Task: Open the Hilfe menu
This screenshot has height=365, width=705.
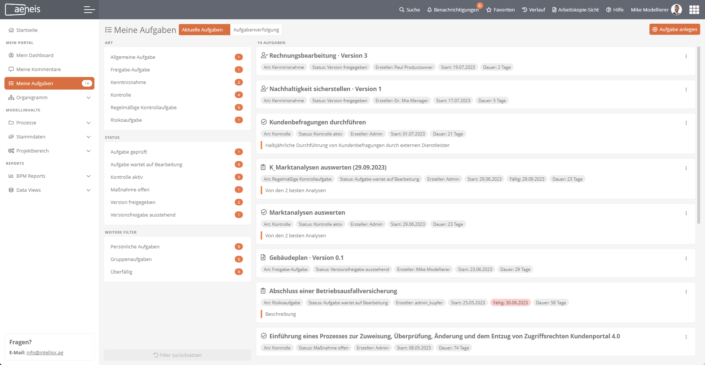Action: click(615, 10)
